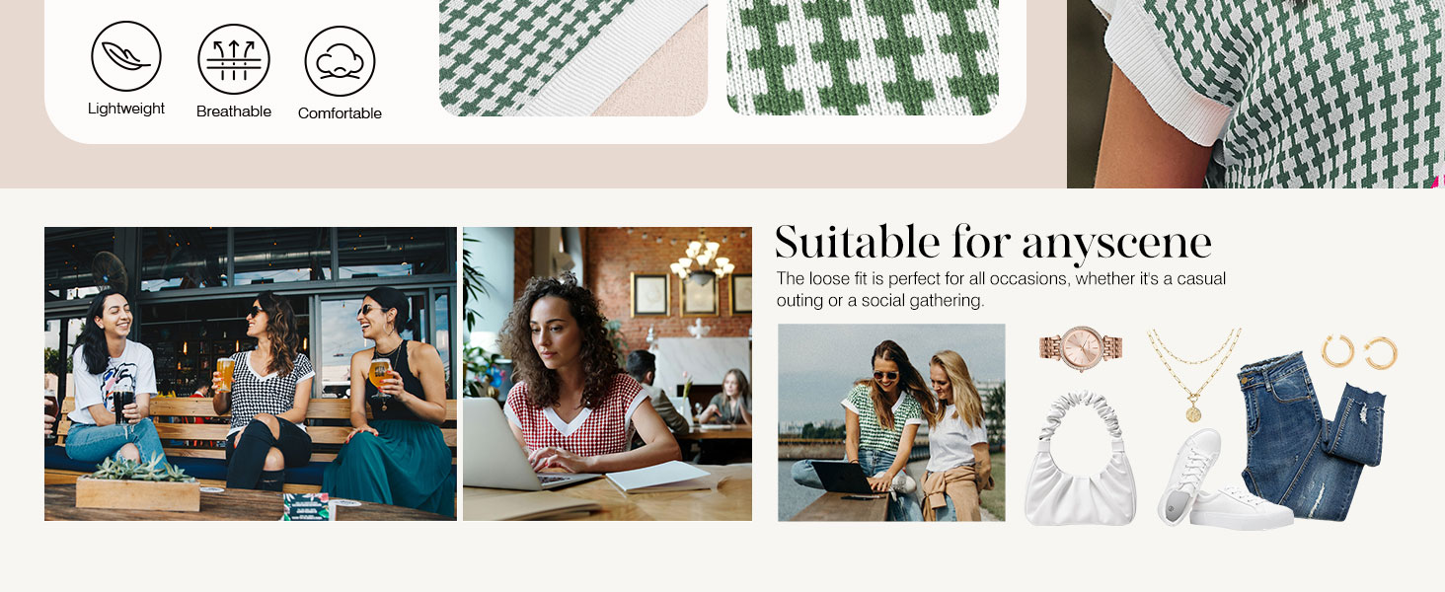Open the fabric hem close-up swatch
The width and height of the screenshot is (1445, 592).
[573, 57]
